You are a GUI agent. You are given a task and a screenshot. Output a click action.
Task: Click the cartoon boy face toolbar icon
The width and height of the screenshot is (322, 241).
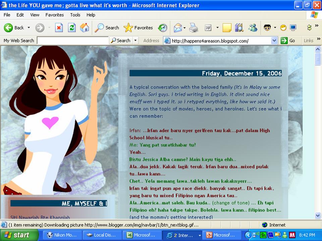pos(267,28)
